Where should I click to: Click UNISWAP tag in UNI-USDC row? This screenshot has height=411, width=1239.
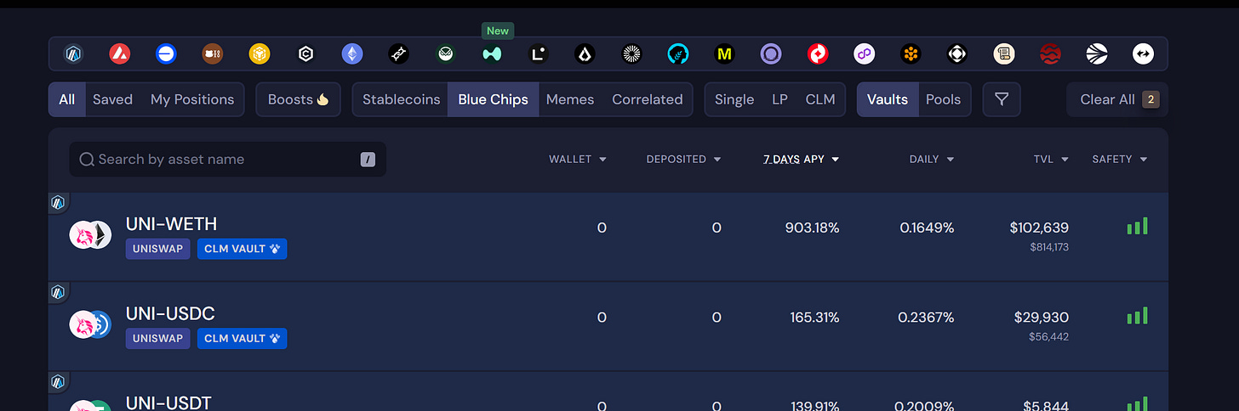158,338
